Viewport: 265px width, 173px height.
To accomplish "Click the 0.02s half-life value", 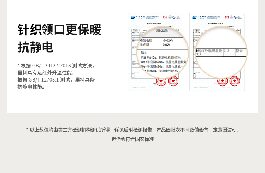I will [166, 45].
